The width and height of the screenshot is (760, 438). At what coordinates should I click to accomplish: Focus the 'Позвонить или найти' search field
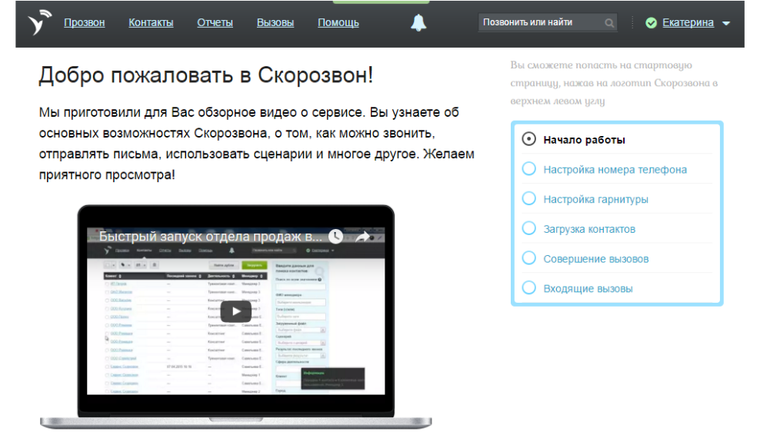coord(547,22)
